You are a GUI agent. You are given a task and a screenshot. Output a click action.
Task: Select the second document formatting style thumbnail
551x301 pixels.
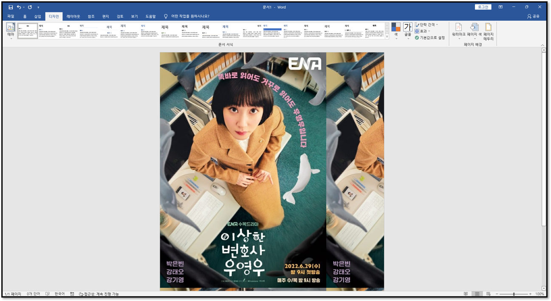point(48,31)
